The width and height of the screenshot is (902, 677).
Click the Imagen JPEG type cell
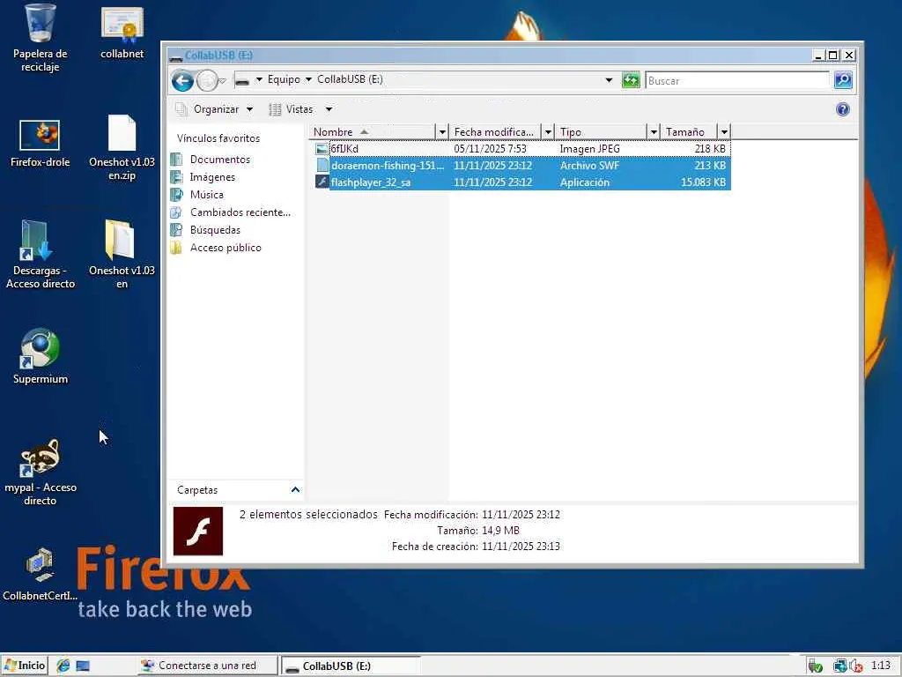tap(589, 148)
